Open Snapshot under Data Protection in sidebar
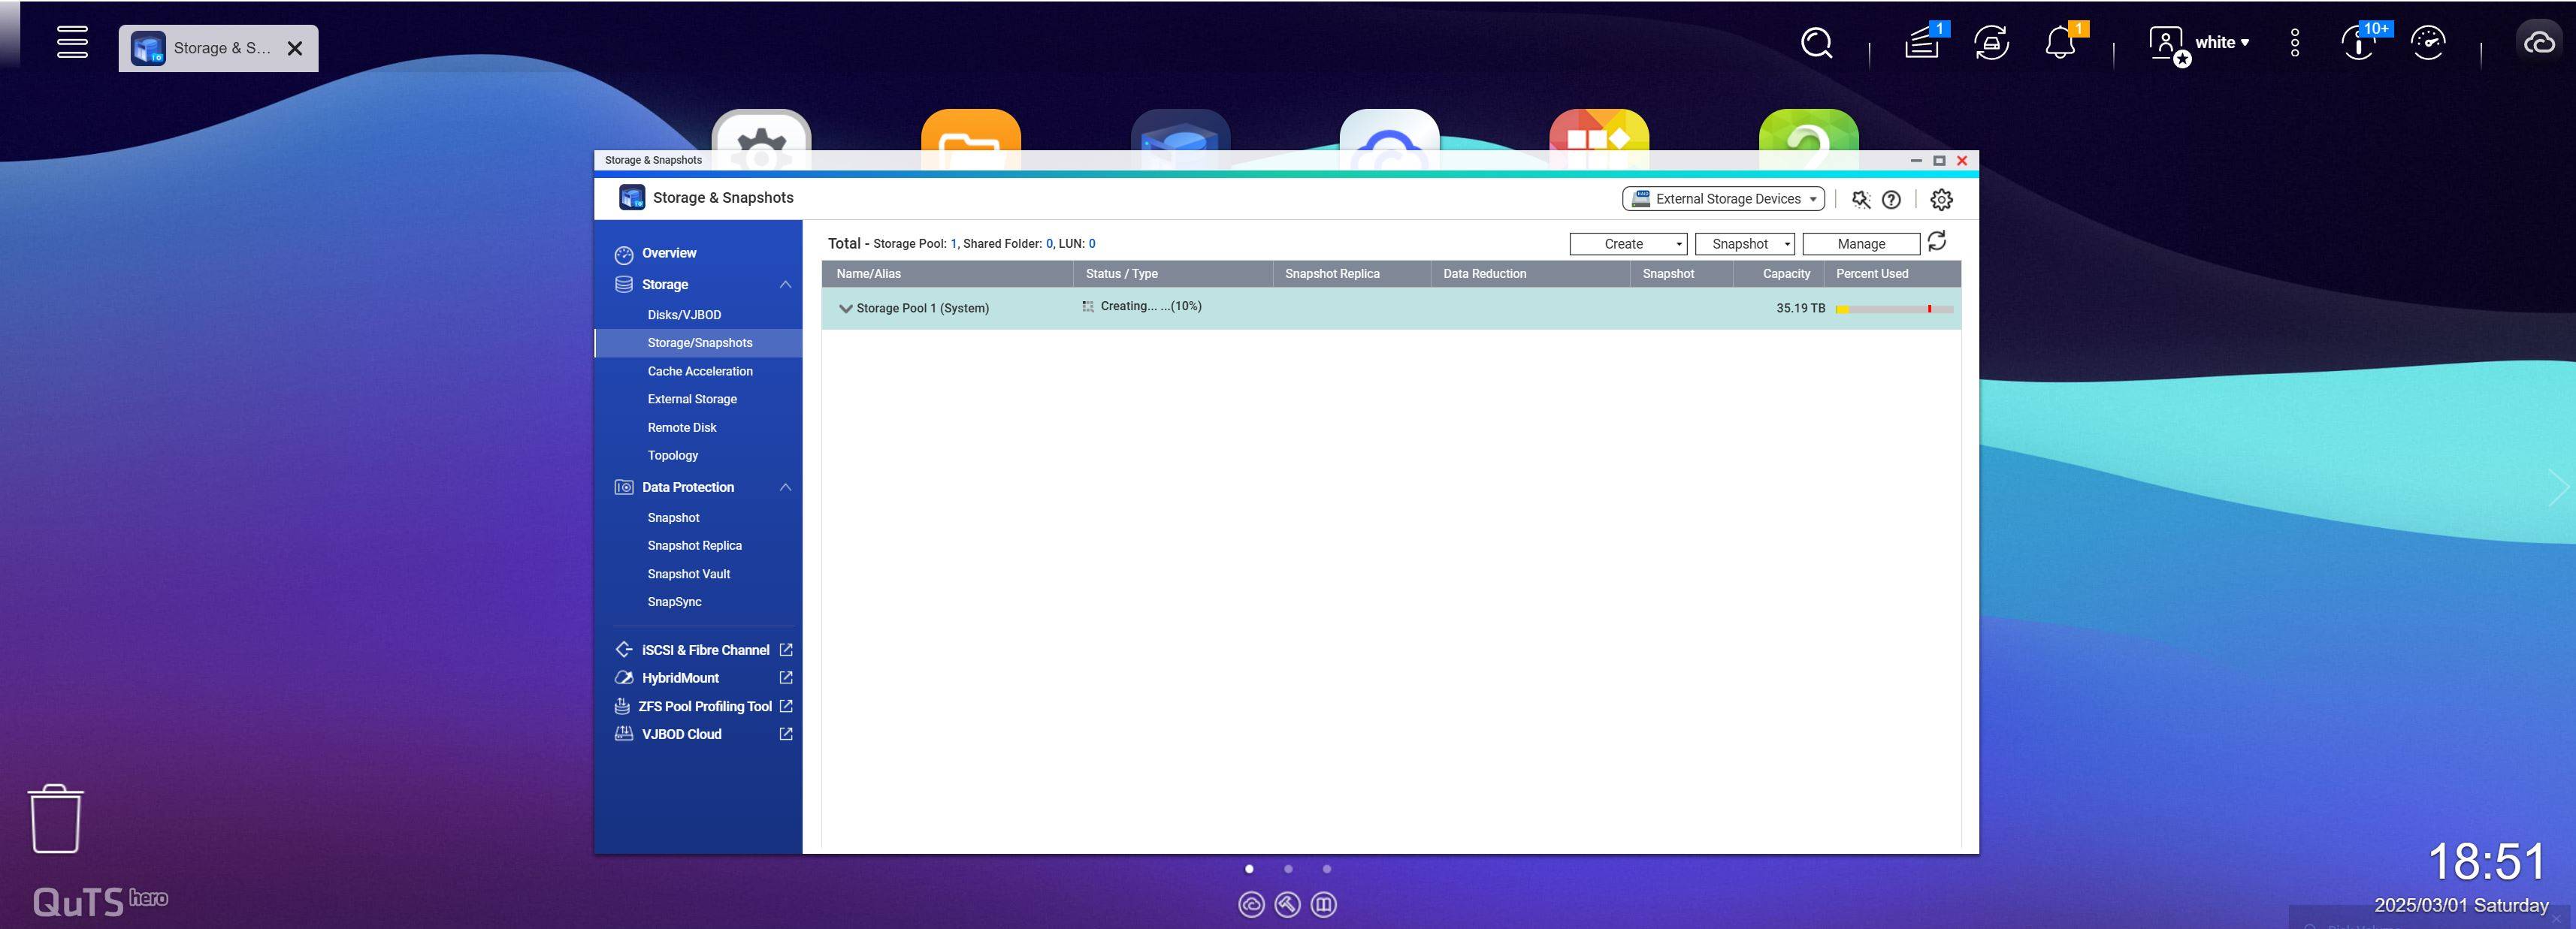This screenshot has width=2576, height=929. [673, 518]
